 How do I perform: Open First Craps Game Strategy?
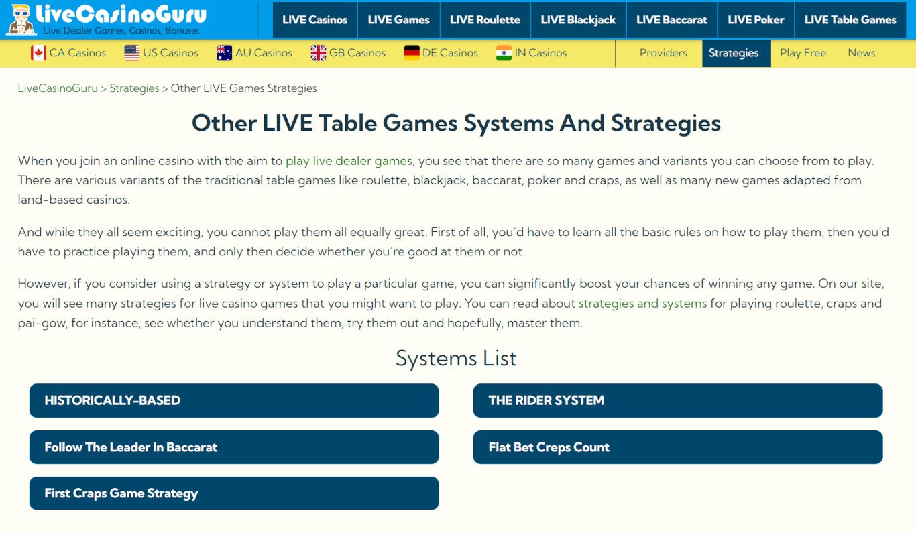coord(233,493)
